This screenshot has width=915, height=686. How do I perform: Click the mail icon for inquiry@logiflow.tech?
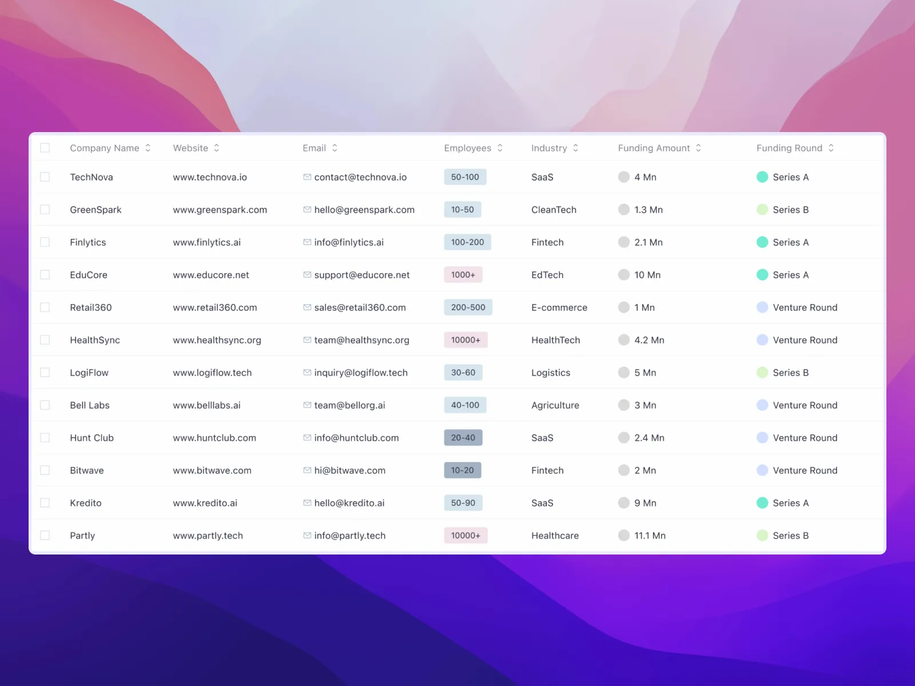[307, 373]
